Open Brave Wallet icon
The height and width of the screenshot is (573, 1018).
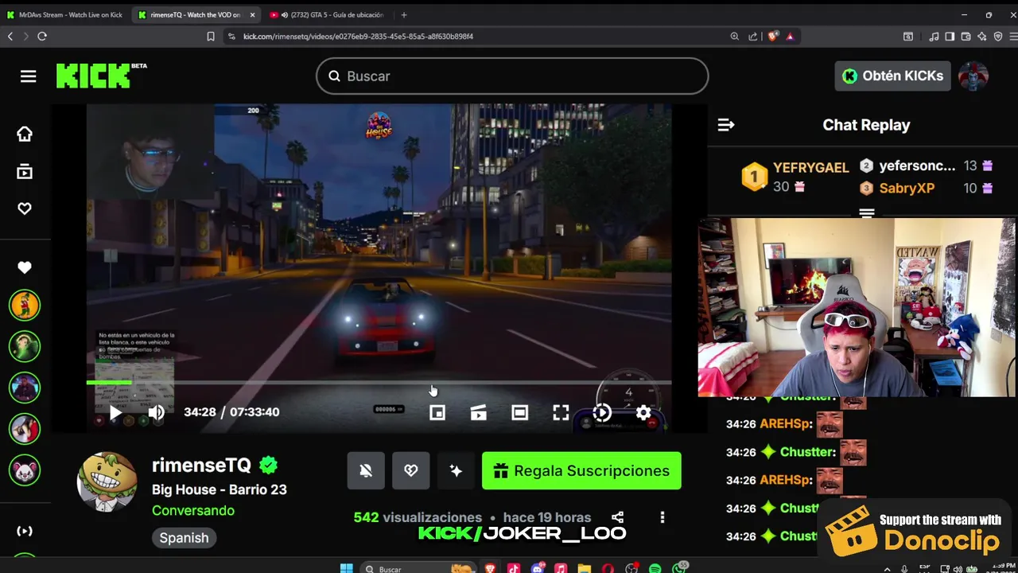click(966, 37)
